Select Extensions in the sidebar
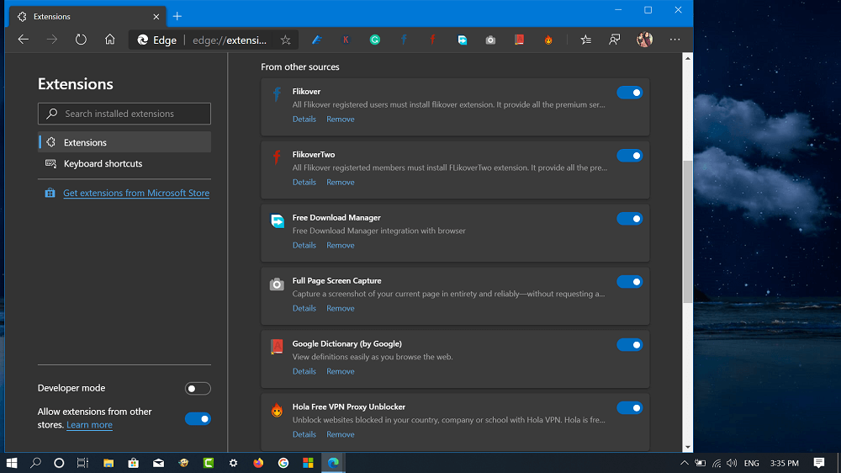Image resolution: width=841 pixels, height=473 pixels. [x=124, y=142]
